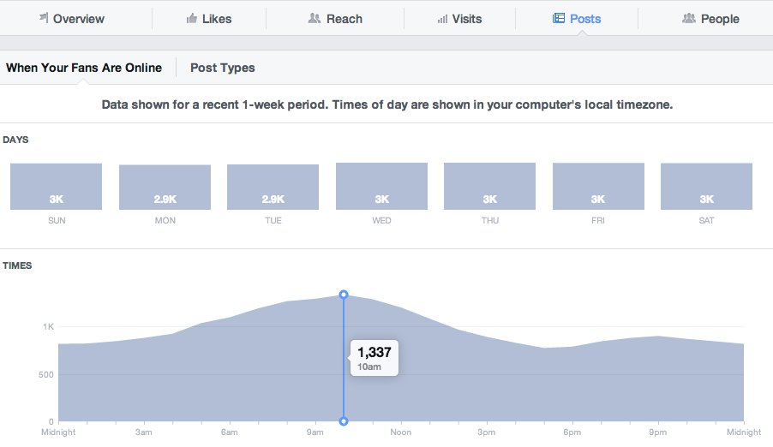Select the THU day bar
Viewport: 773px width, 447px height.
tap(490, 187)
